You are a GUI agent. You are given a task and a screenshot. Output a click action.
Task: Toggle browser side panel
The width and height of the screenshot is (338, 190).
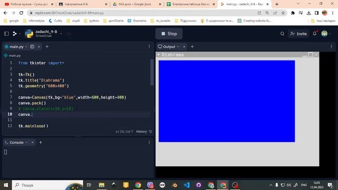coord(316,13)
